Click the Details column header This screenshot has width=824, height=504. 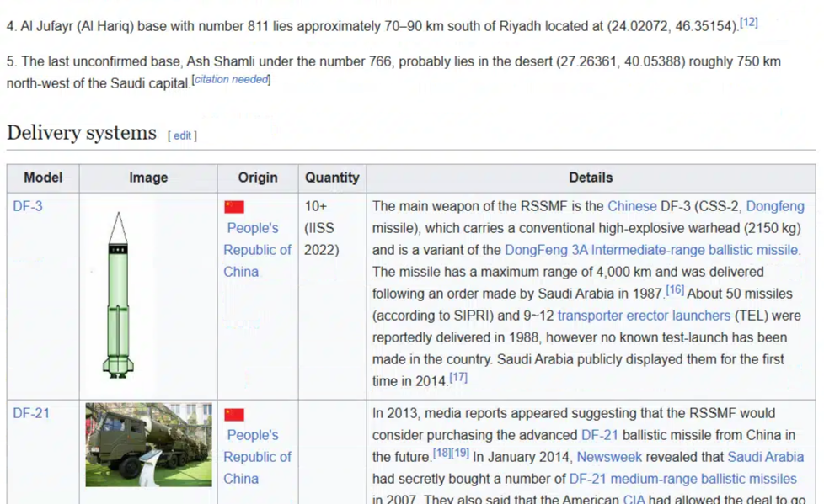coord(591,178)
